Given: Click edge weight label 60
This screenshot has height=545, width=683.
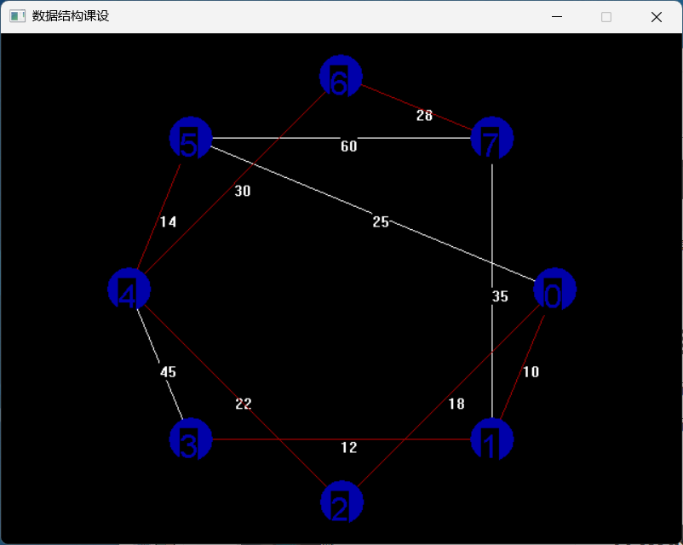Looking at the screenshot, I should point(349,146).
